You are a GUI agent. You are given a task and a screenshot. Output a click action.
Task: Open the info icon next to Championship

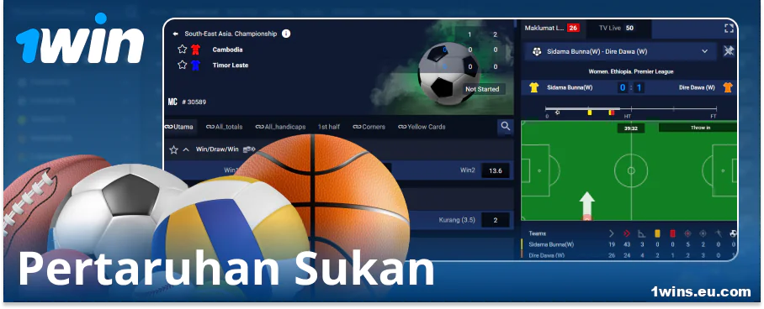click(286, 34)
